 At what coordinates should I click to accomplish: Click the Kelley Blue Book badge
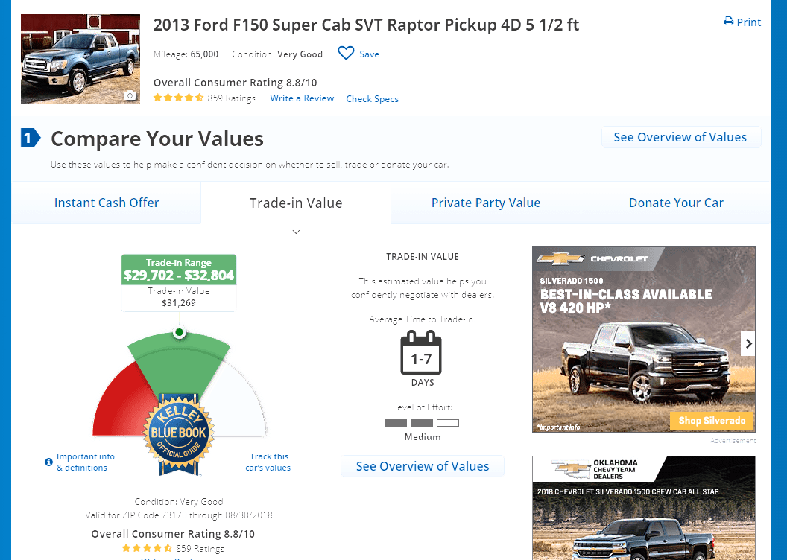(x=179, y=434)
